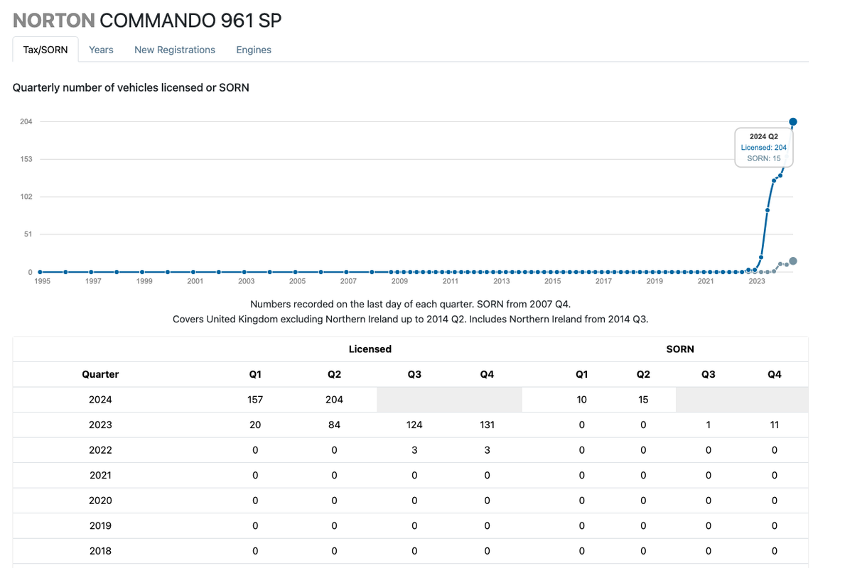Switch to the Years tab

tap(101, 50)
